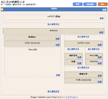This screenshot has height=99, width=108.
Task: Edit the sidebar HTML/JavaScript widget at the bottom
Action: coord(100,82)
